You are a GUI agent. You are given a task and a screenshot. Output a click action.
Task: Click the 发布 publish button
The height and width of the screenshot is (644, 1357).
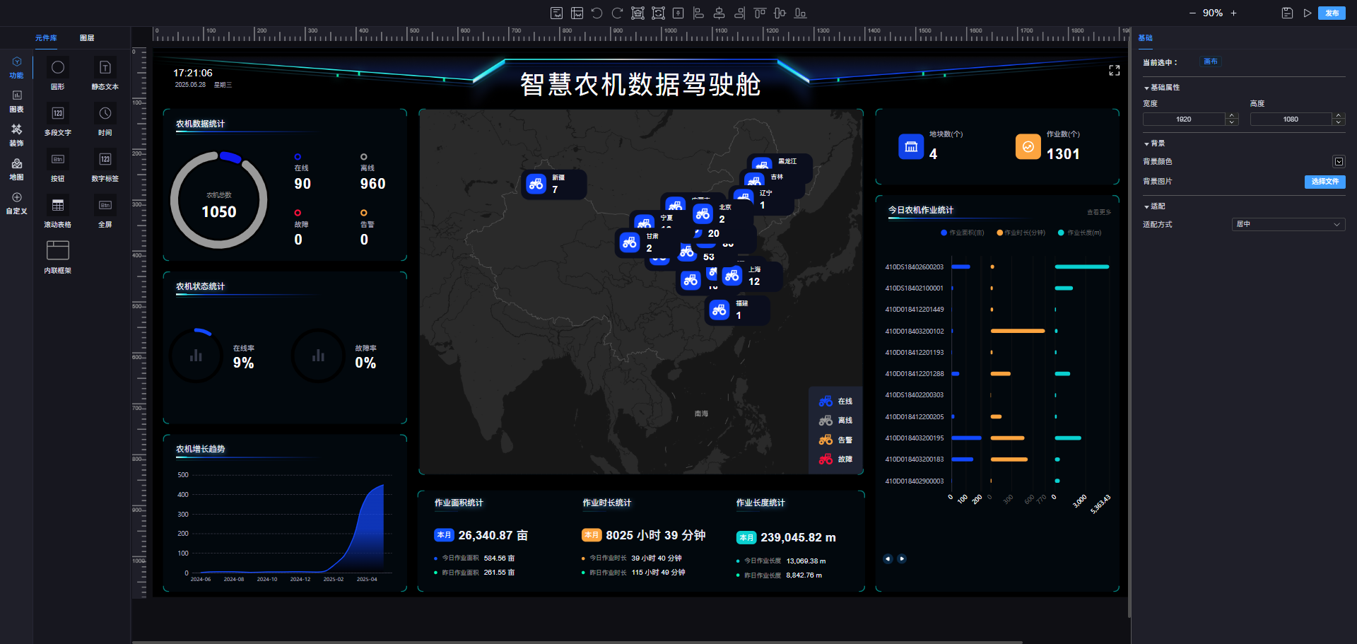point(1332,13)
